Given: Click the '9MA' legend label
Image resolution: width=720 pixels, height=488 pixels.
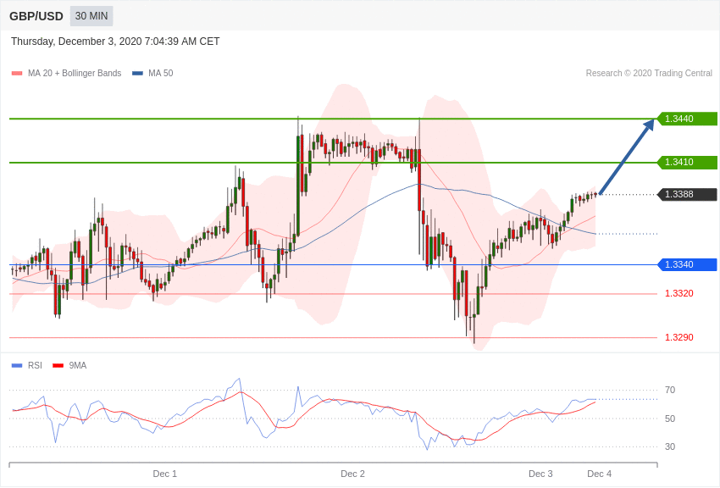Looking at the screenshot, I should point(78,365).
